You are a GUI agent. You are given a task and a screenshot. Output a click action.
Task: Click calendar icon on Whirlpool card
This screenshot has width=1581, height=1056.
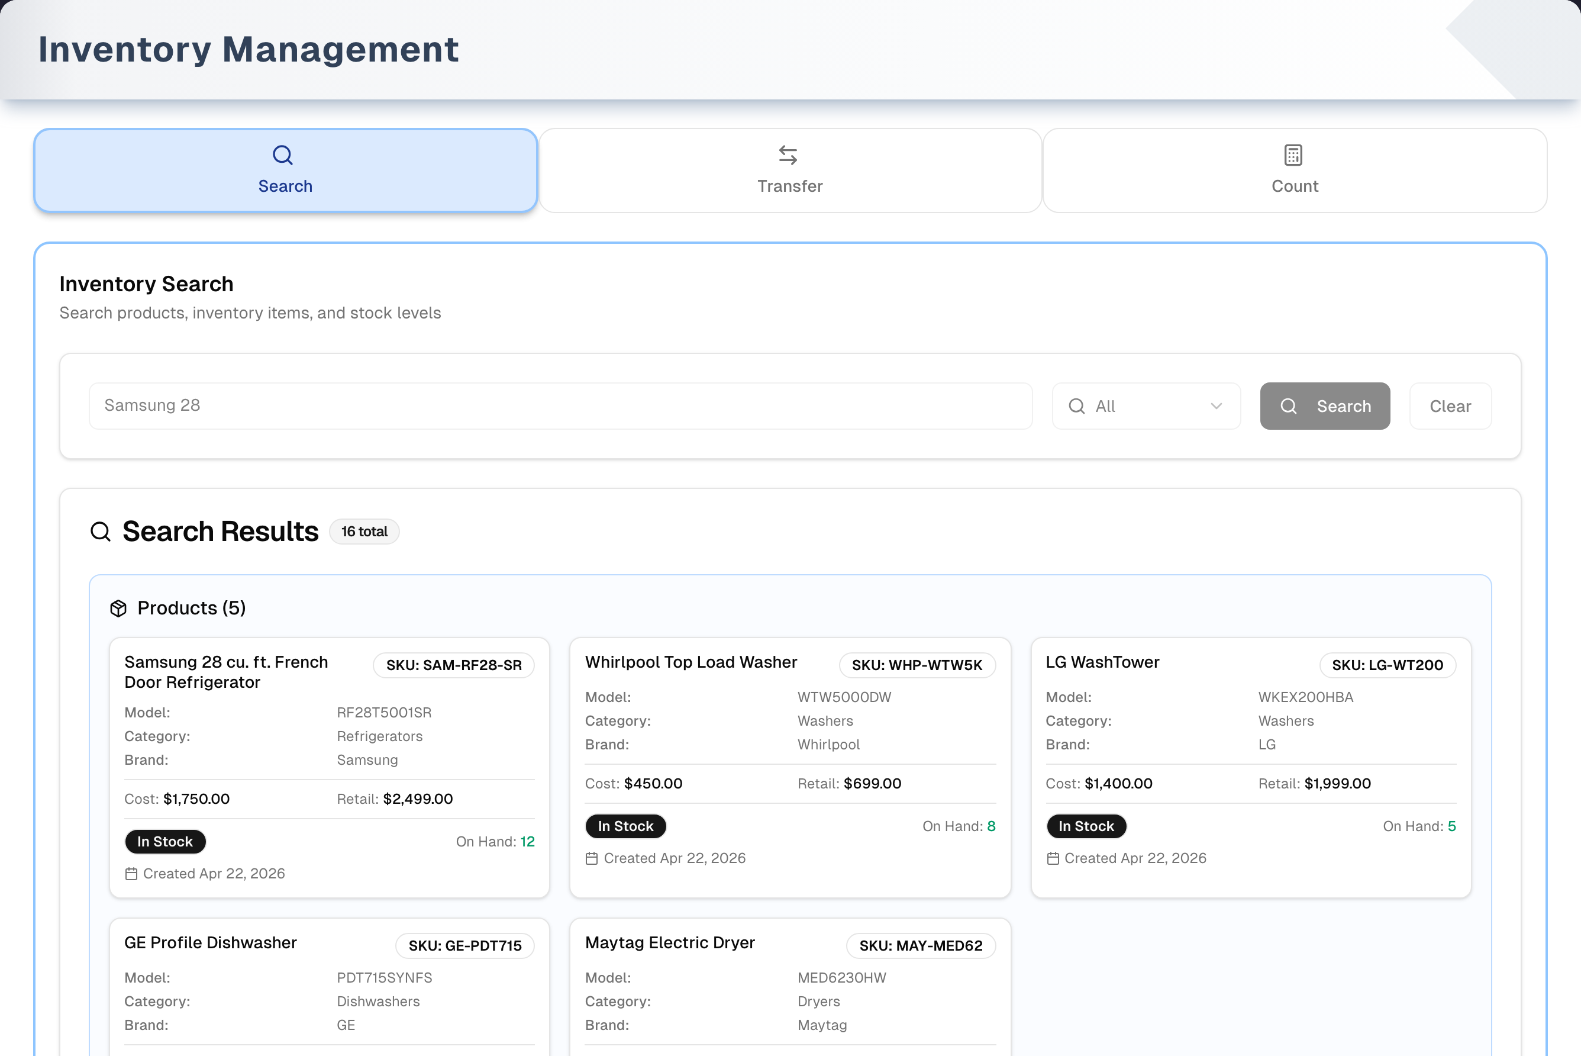592,858
